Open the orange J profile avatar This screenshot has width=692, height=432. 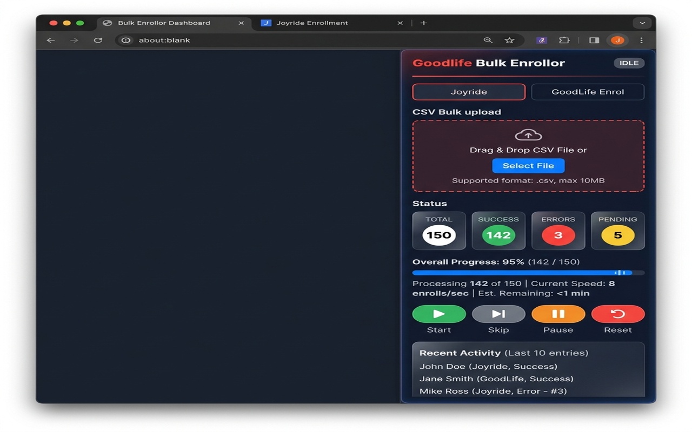point(617,40)
